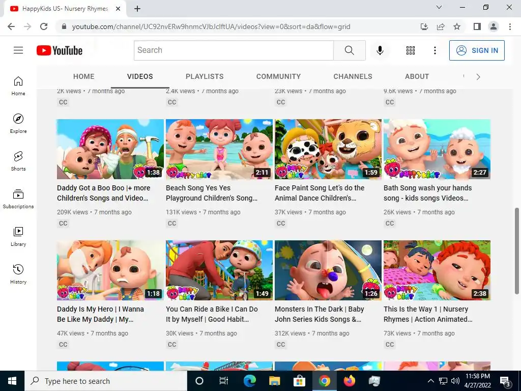Open Windows Start menu

click(12, 381)
